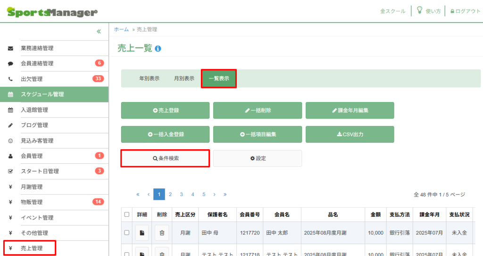
Task: Collapse the sidebar with the double-chevron icon
Action: [99, 32]
